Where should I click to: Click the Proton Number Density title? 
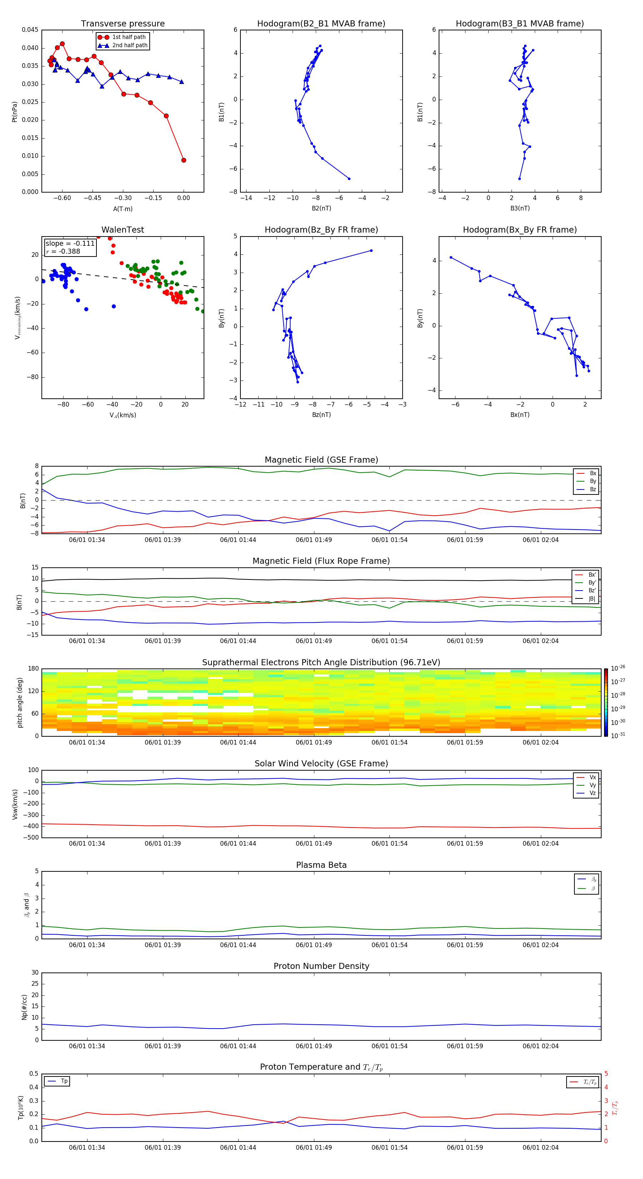321,966
